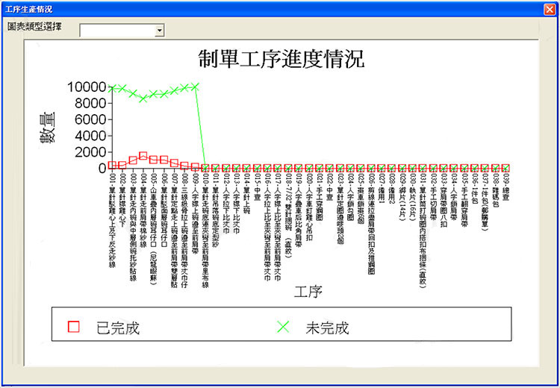The height and width of the screenshot is (388, 560).
Task: Click the green X marker at process 009 peak
Action: coord(195,87)
